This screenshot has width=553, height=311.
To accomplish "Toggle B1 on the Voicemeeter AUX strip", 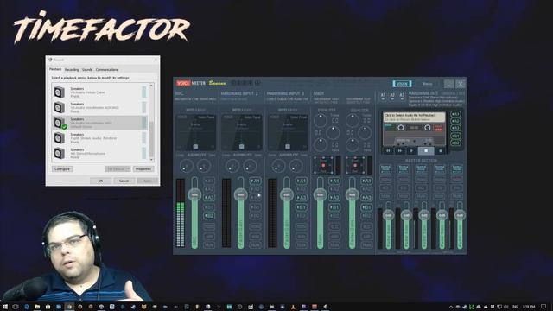I will (x=366, y=207).
